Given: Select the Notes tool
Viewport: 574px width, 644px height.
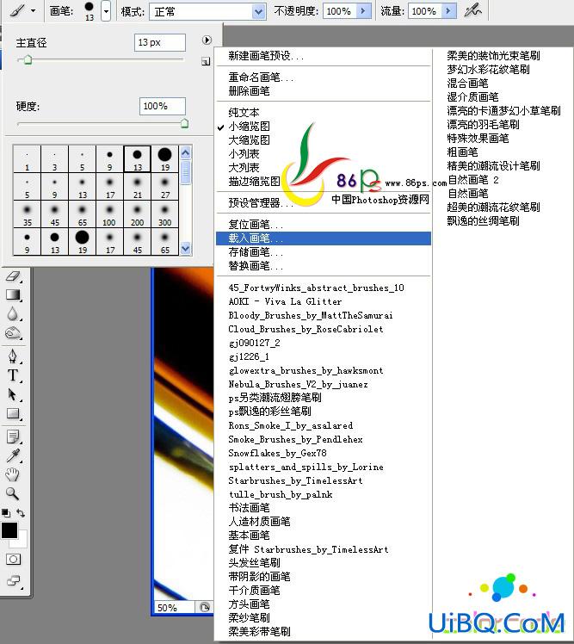Looking at the screenshot, I should 13,437.
